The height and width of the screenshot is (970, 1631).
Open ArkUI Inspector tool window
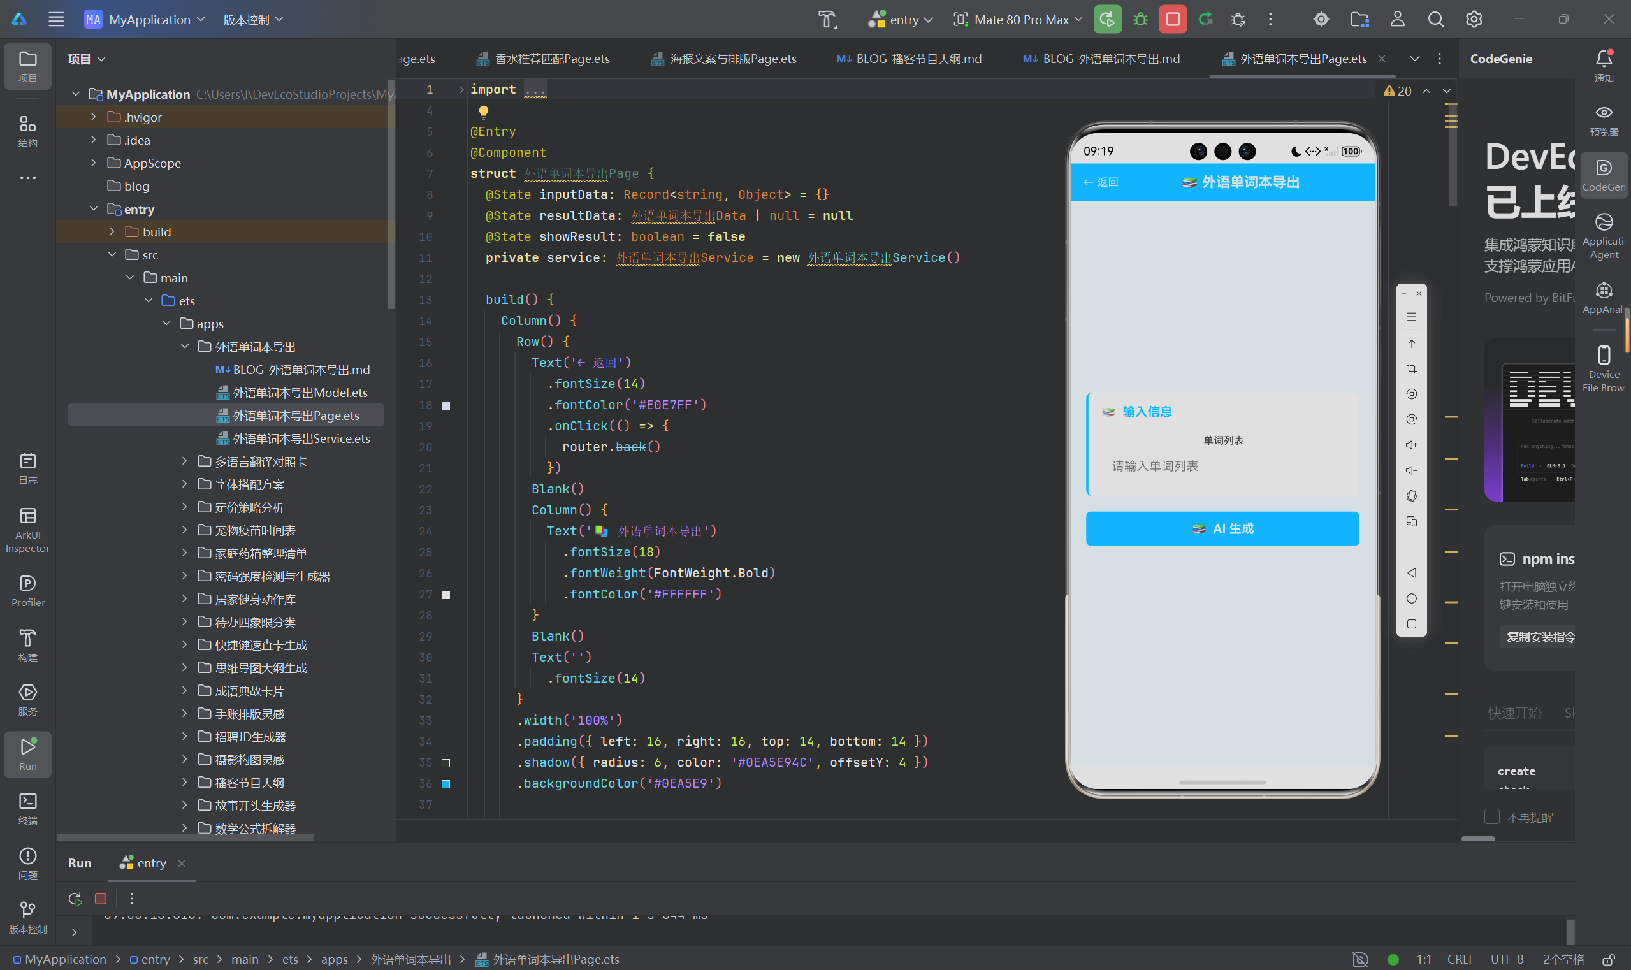pos(27,530)
